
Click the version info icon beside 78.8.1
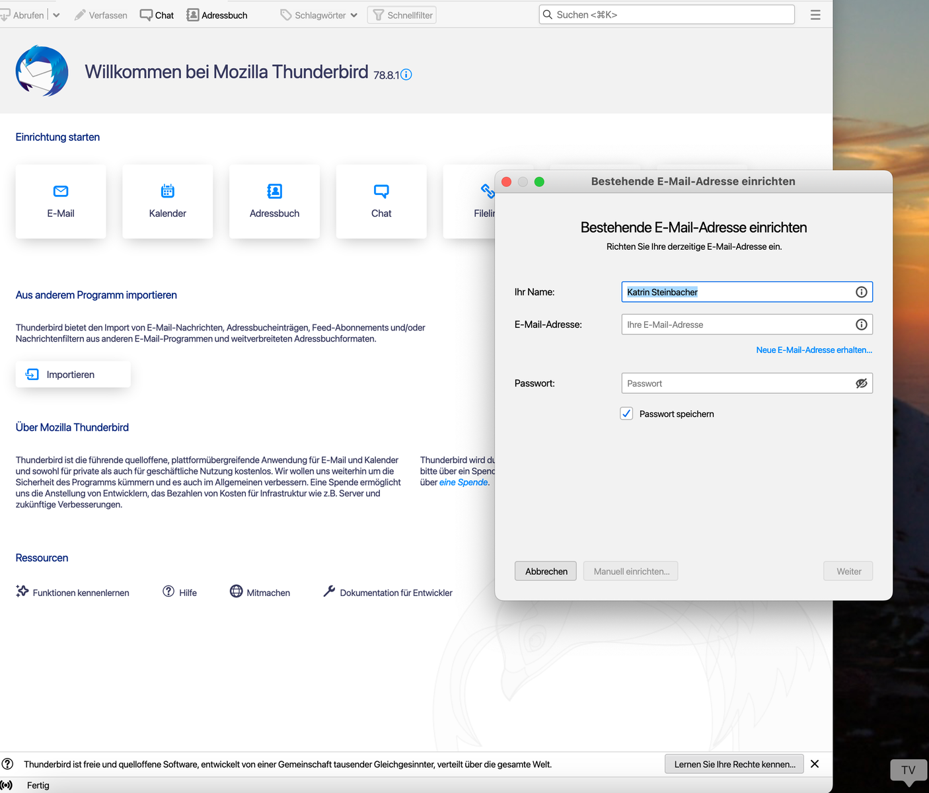(x=406, y=75)
